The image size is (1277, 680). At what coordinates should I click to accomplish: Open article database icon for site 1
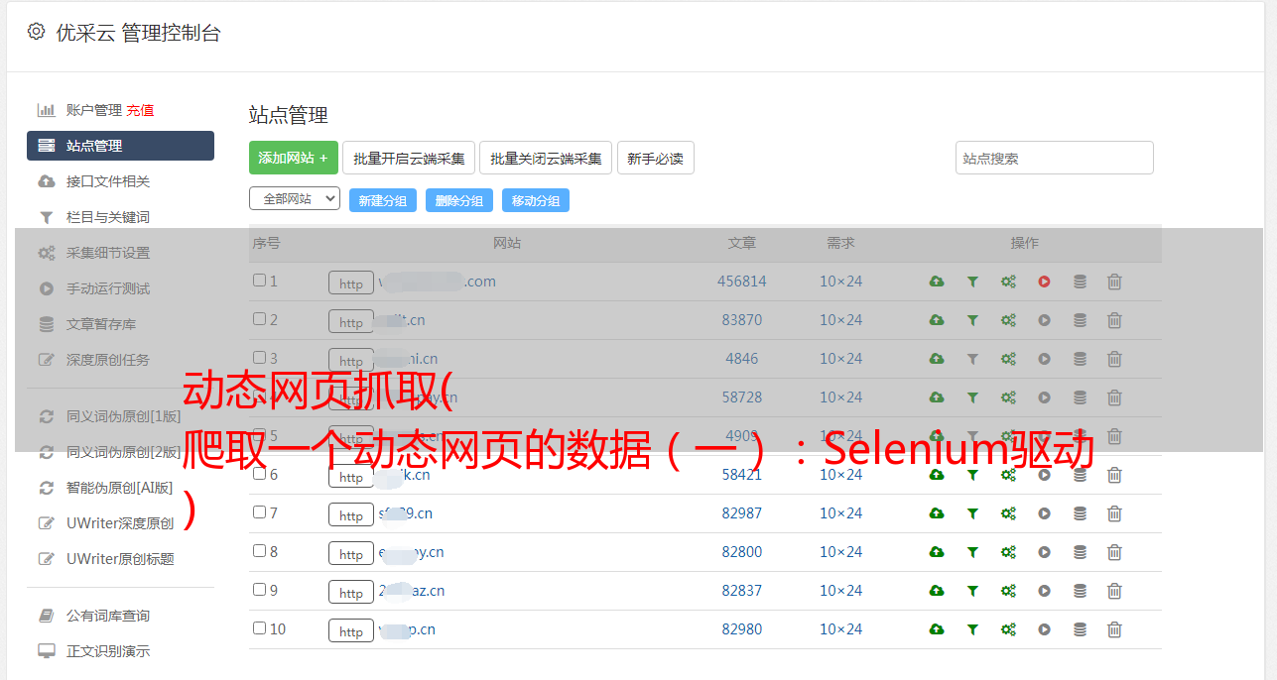tap(1080, 282)
